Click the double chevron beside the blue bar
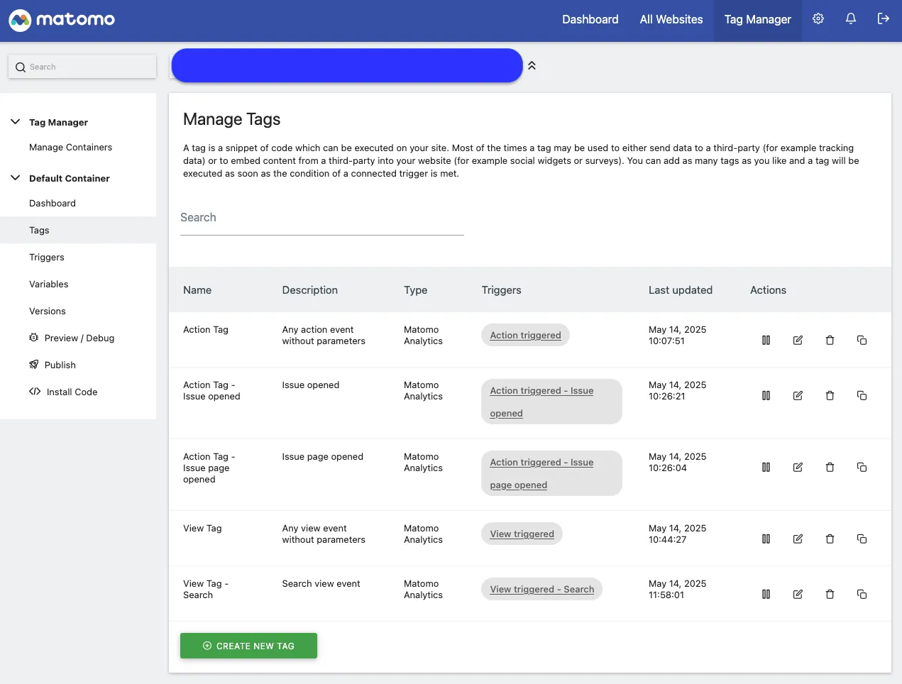The height and width of the screenshot is (684, 902). pyautogui.click(x=532, y=65)
